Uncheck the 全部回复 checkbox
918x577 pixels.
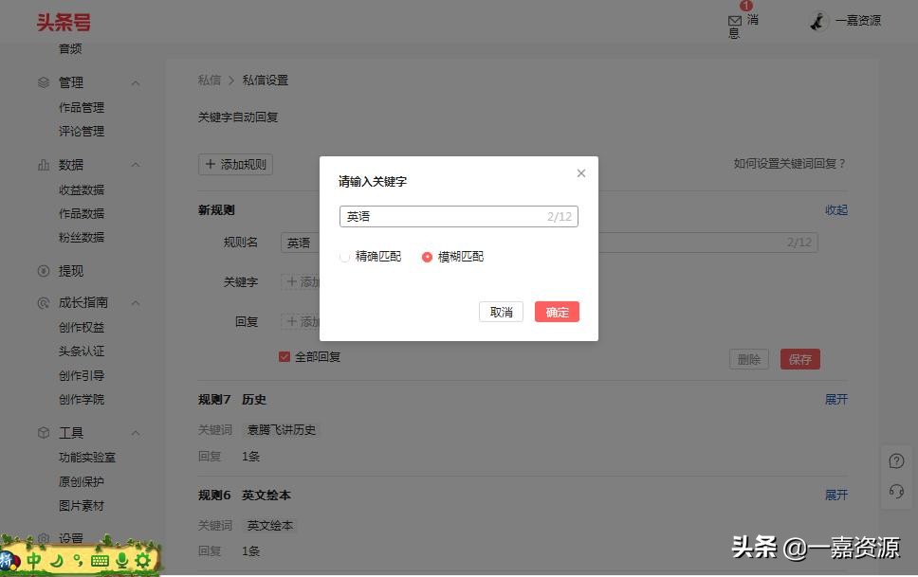tap(284, 356)
